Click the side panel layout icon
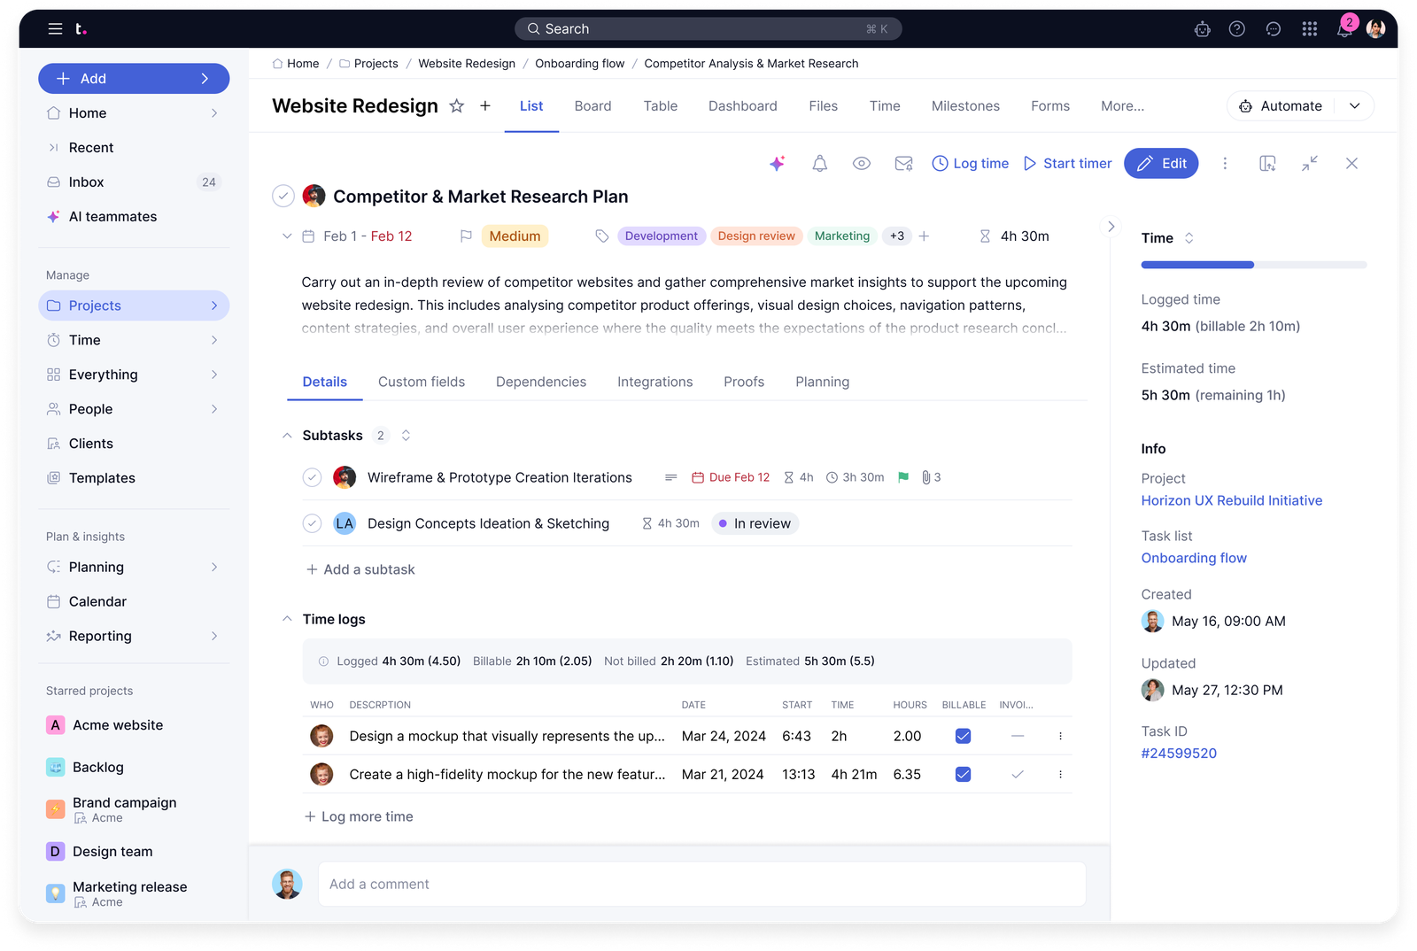This screenshot has height=951, width=1417. click(1267, 164)
